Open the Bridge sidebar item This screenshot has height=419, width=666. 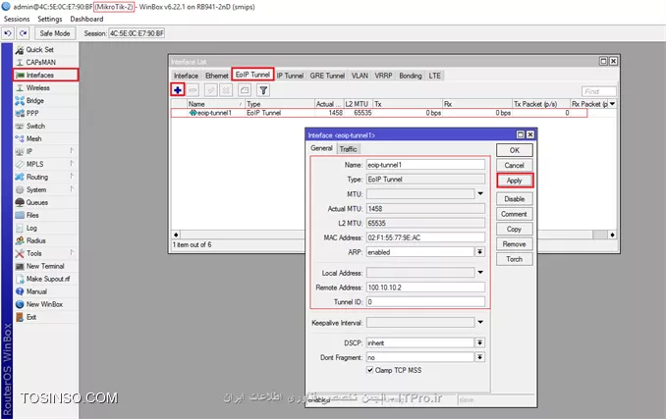34,100
